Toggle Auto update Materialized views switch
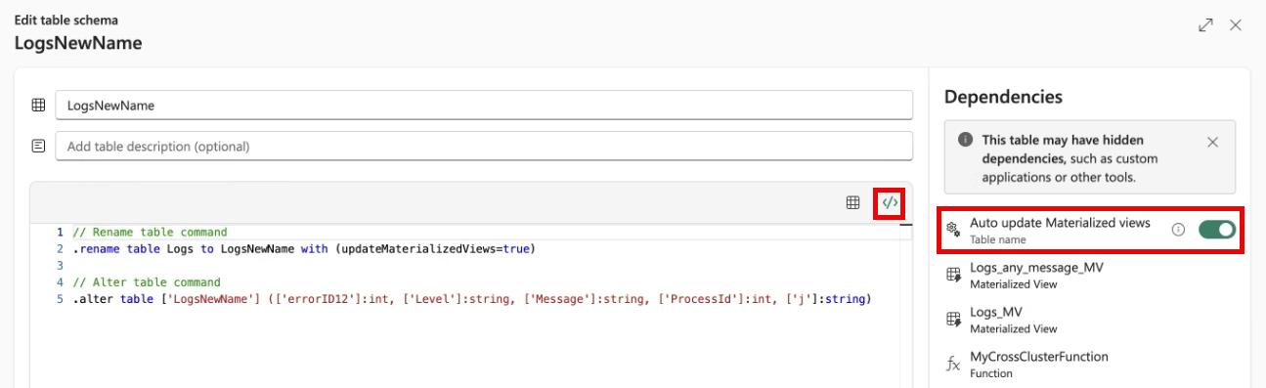 (1217, 230)
